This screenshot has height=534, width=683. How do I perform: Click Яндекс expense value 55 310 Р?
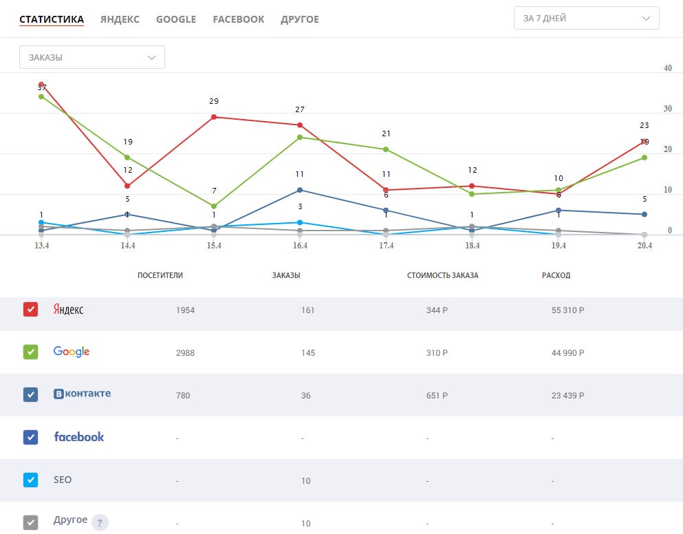[568, 310]
